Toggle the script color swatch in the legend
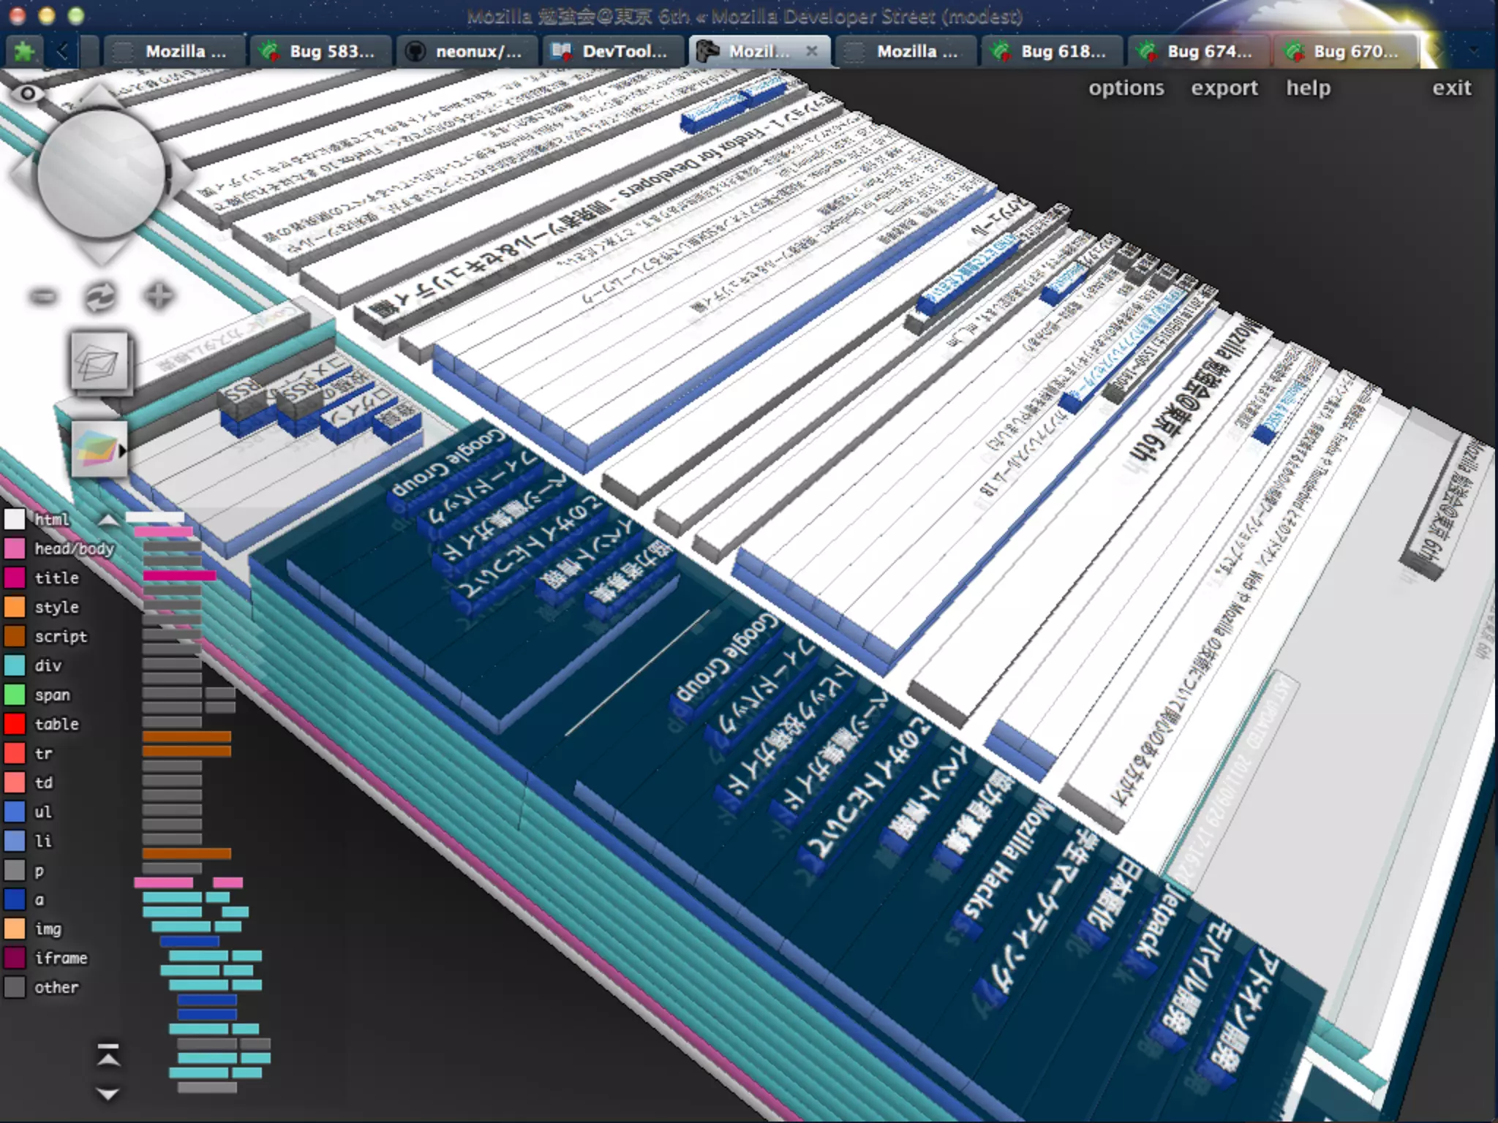This screenshot has height=1123, width=1498. point(15,636)
